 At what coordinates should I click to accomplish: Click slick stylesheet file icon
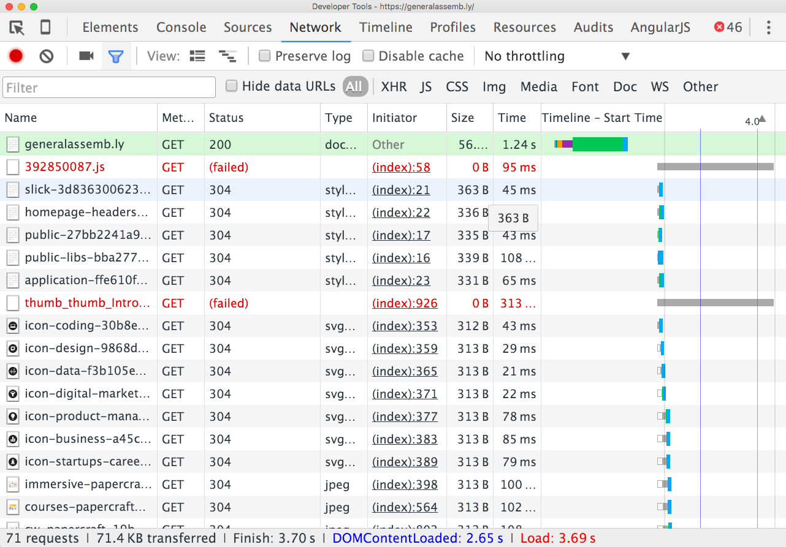[x=13, y=190]
